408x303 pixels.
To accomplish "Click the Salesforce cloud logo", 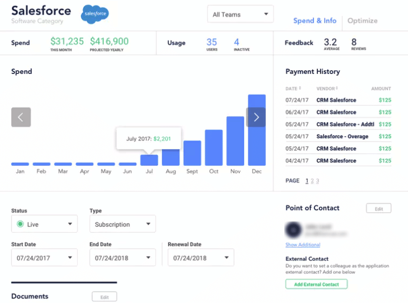I will point(95,15).
